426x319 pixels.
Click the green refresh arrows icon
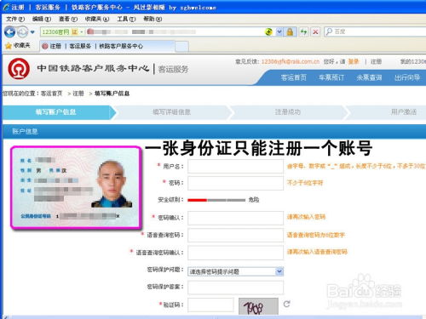(x=304, y=31)
